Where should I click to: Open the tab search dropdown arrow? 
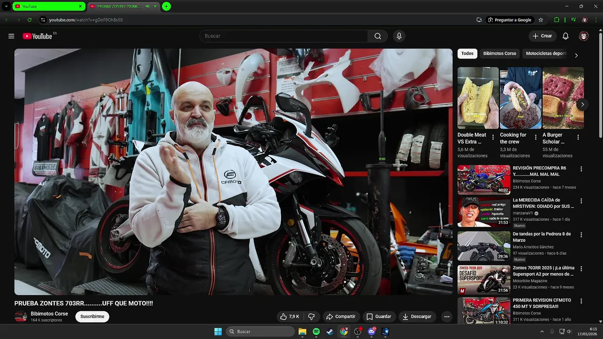point(6,6)
